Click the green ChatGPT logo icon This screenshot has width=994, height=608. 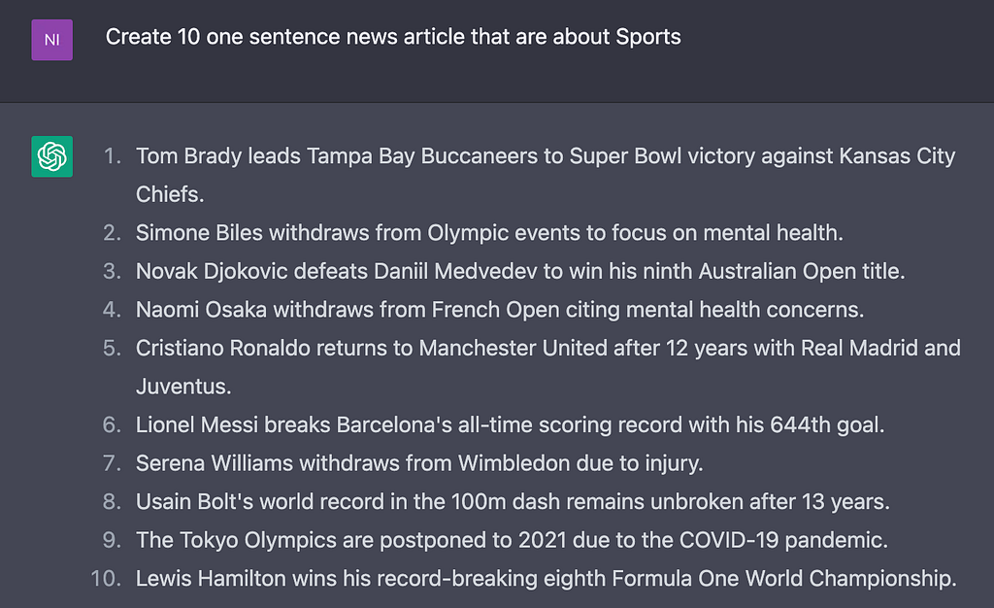click(x=51, y=156)
